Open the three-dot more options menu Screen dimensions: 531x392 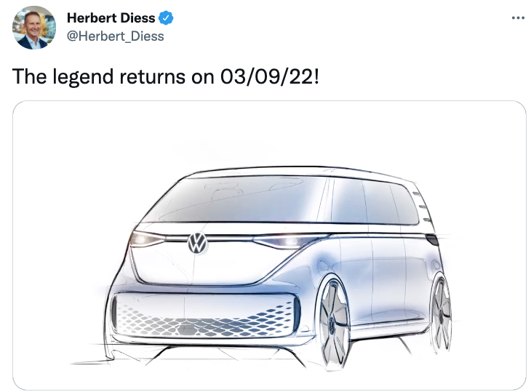(518, 18)
